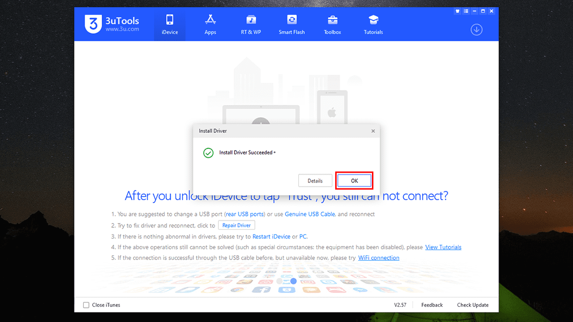Switch to the Apps tab
Screen dimensions: 573x322
click(210, 24)
